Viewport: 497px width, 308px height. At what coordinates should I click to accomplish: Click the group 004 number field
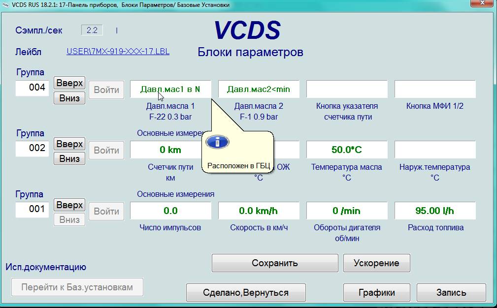[x=33, y=88]
